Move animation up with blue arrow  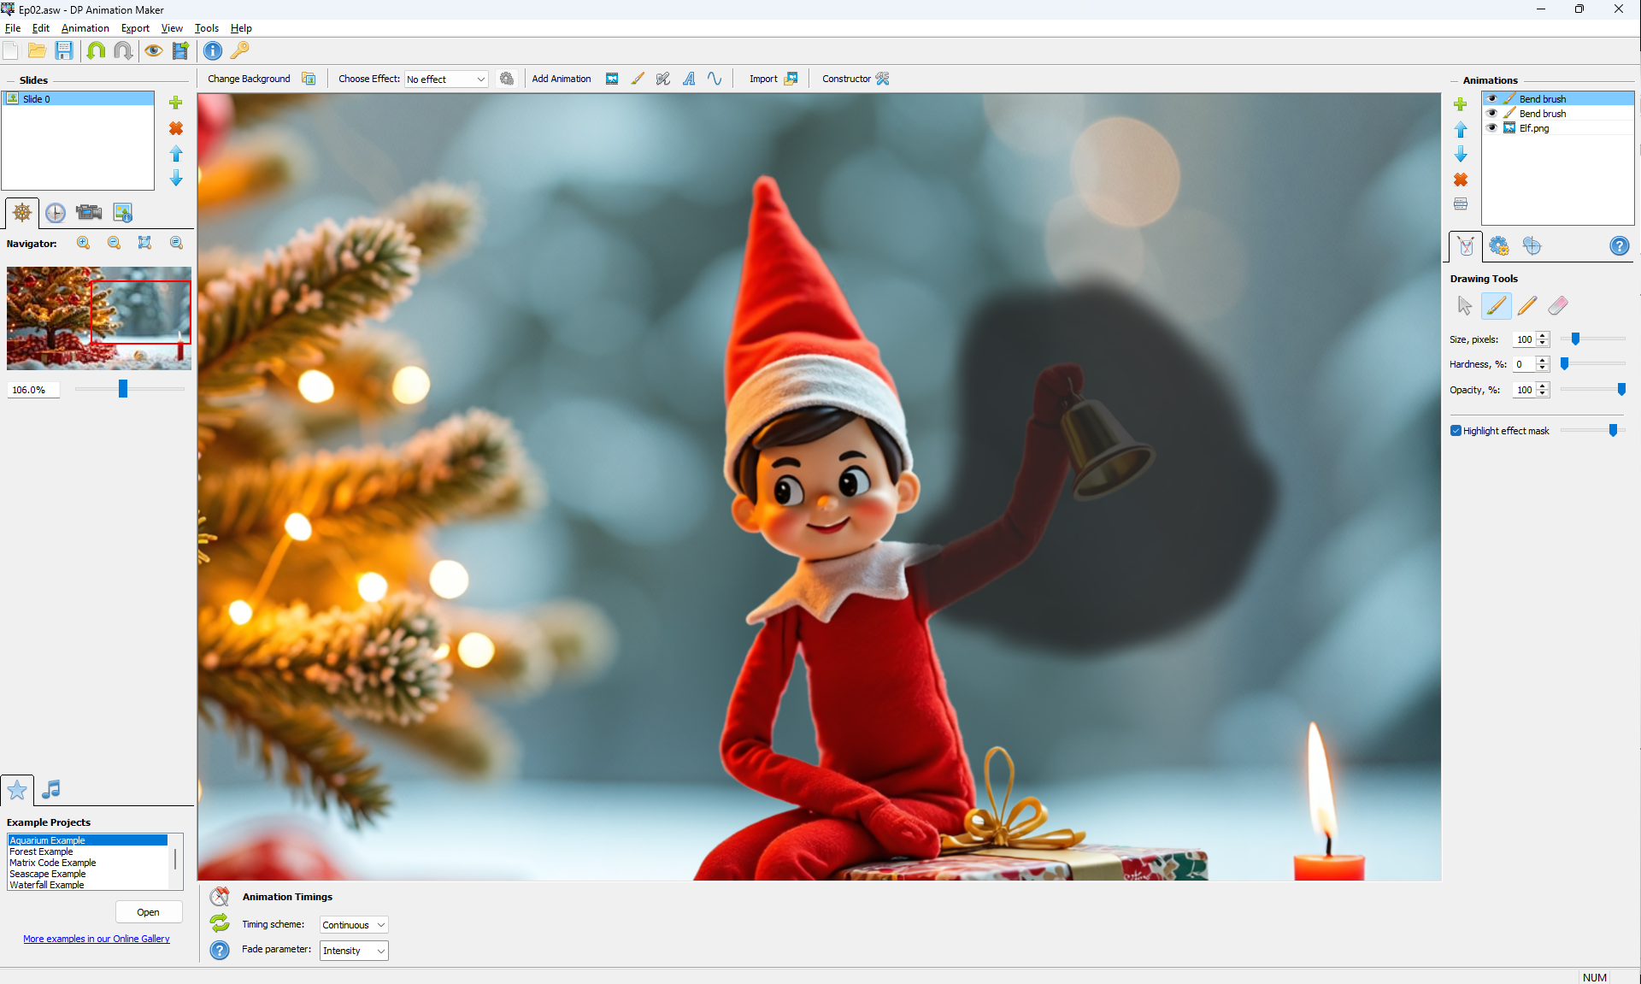tap(1461, 129)
